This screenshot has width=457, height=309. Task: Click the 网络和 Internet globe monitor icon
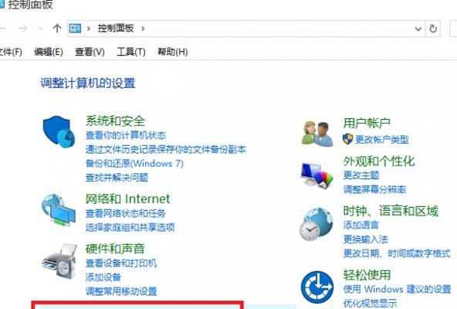59,210
